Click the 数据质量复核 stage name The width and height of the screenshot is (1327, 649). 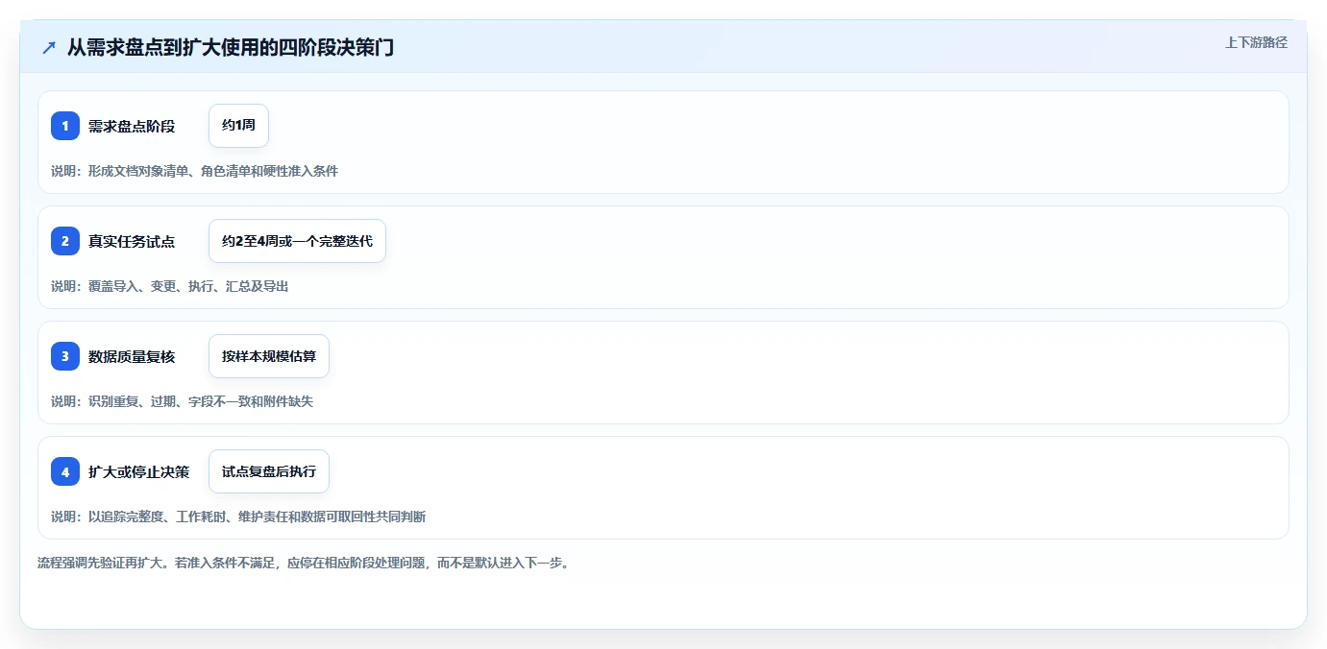pyautogui.click(x=132, y=357)
